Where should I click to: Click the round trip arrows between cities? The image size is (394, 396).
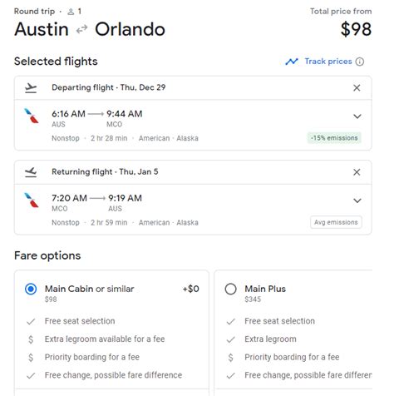[82, 29]
